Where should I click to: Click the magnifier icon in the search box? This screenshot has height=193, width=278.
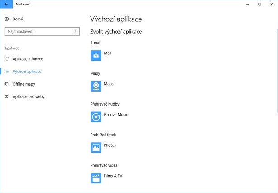tap(76, 32)
